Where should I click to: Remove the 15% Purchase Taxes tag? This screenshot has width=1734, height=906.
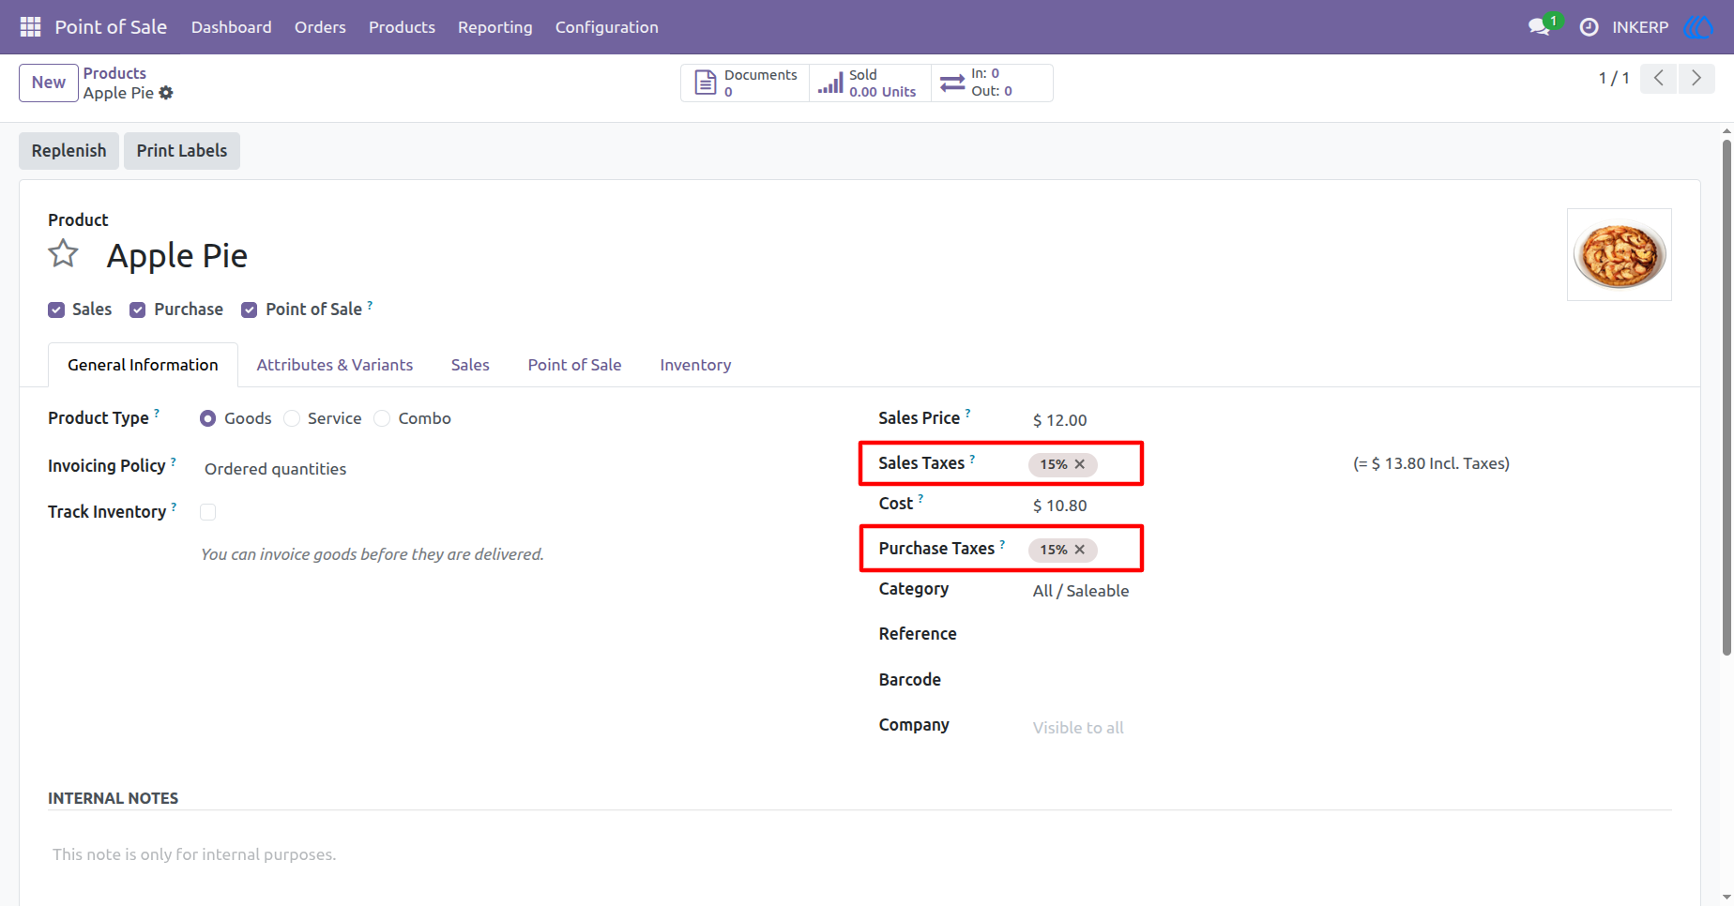point(1080,550)
